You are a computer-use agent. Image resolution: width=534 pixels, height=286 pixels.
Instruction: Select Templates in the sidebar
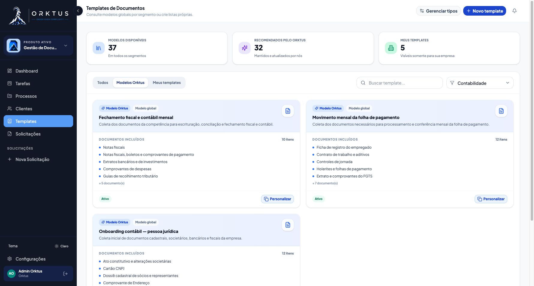pyautogui.click(x=38, y=121)
